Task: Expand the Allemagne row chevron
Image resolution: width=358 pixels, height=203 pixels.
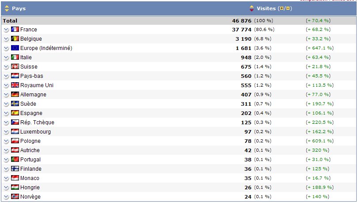Action: click(x=6, y=95)
